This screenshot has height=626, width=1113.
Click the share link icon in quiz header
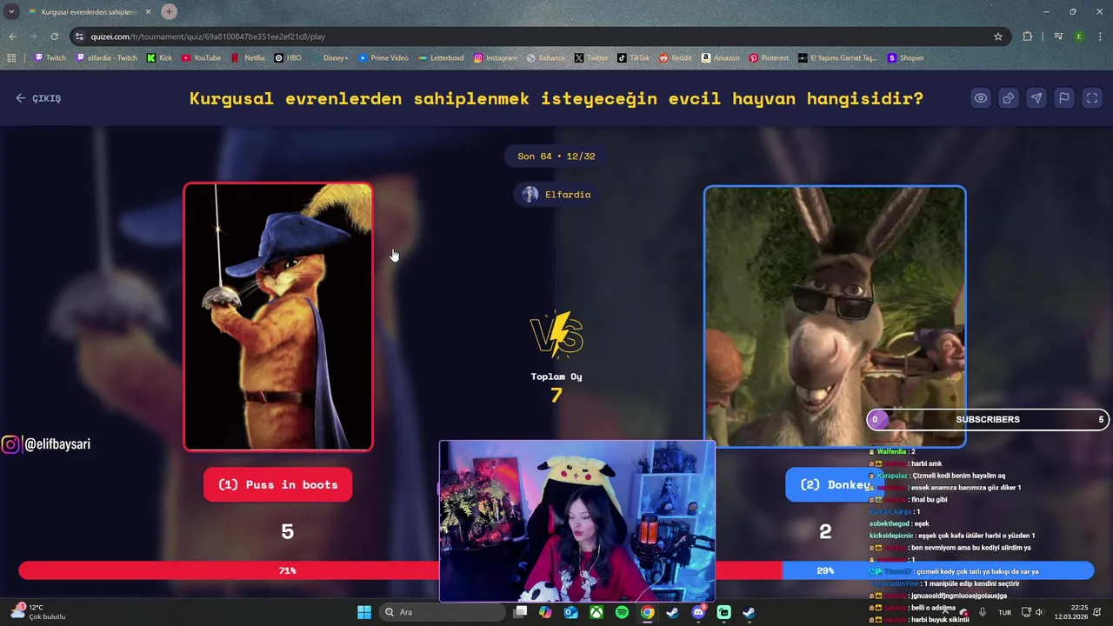(x=1009, y=98)
